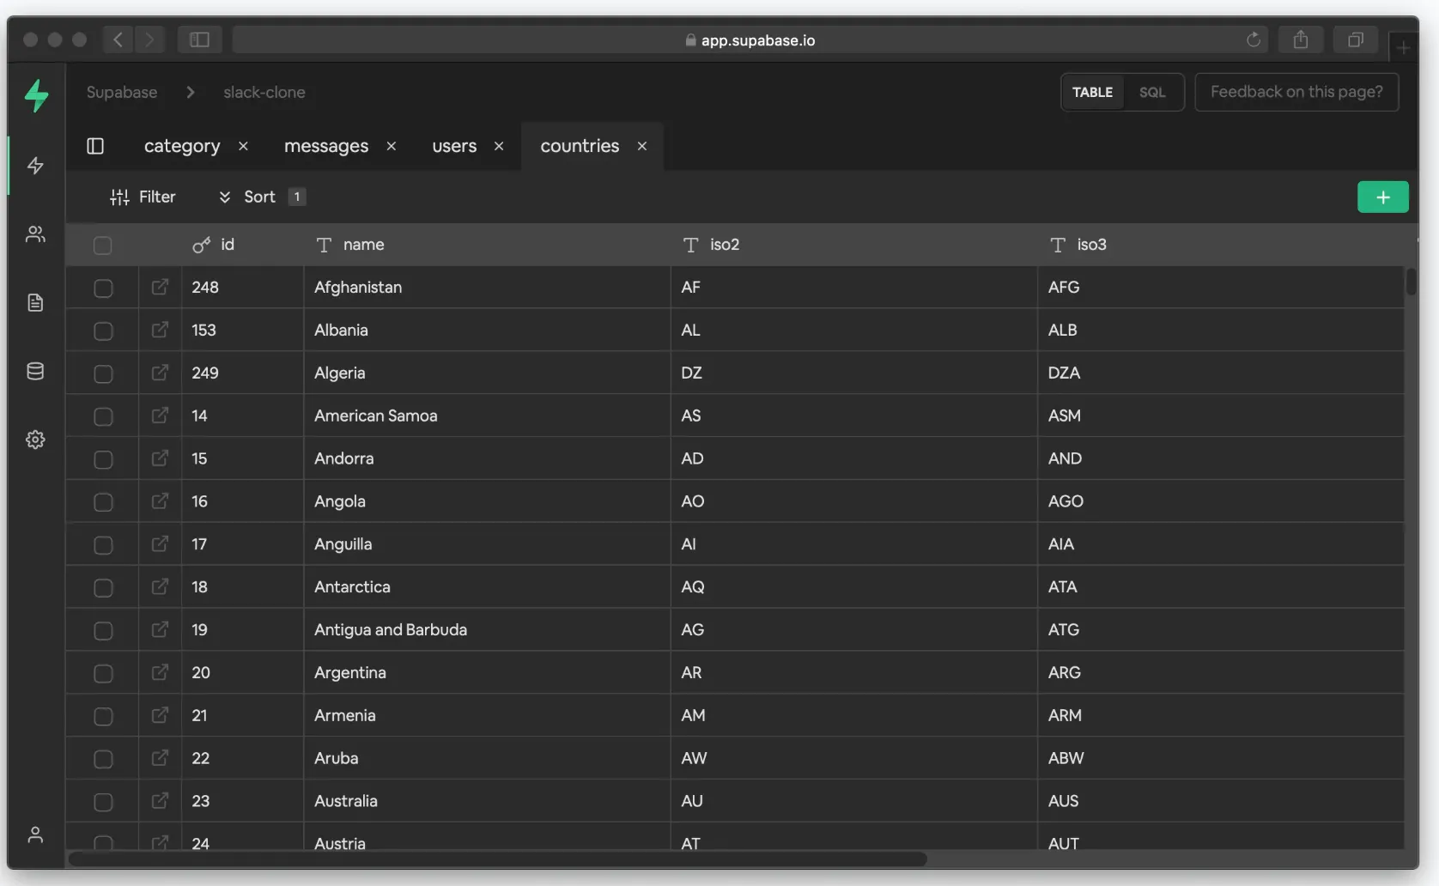
Task: Open the Filter options panel
Action: tap(143, 197)
